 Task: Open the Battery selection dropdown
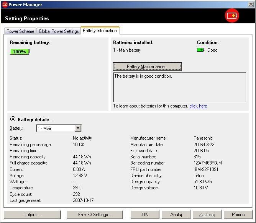78,129
